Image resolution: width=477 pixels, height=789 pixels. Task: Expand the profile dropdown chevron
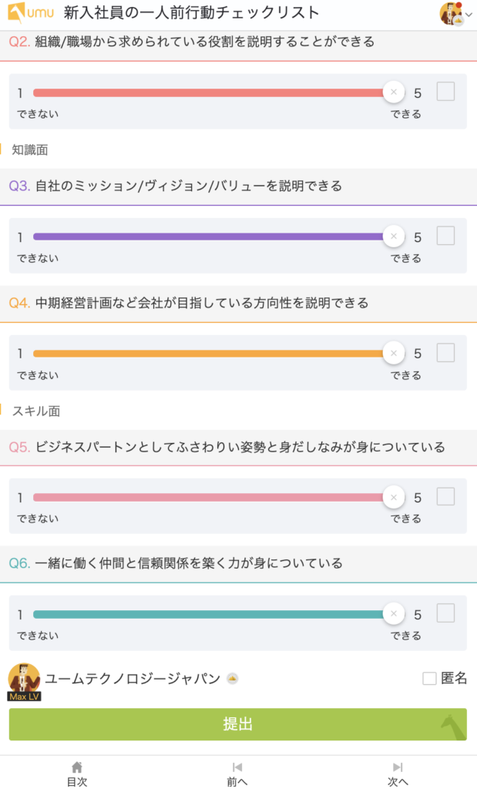click(469, 14)
